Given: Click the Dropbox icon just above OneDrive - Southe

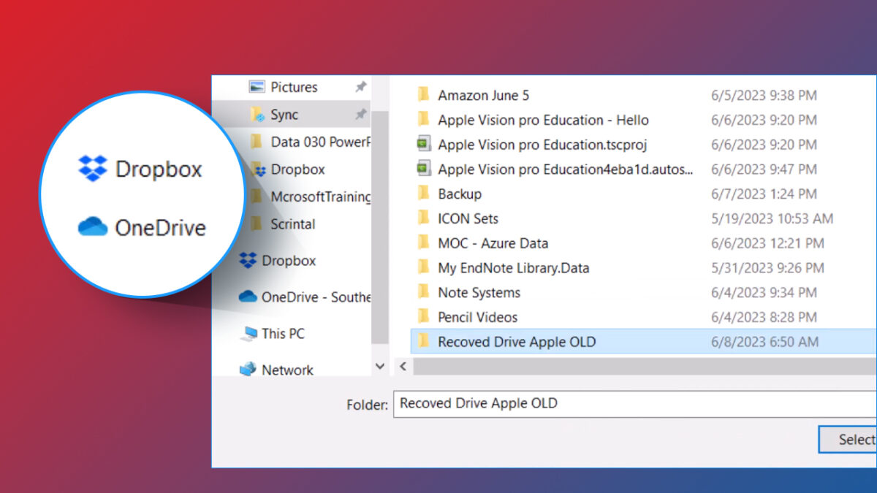Looking at the screenshot, I should click(x=248, y=261).
